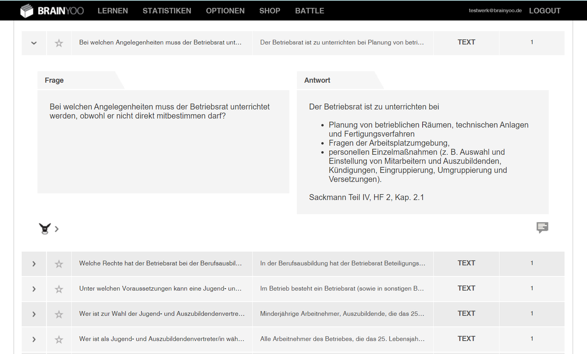Mark 'Wer ist zur Wahl' card as favorite

(59, 314)
